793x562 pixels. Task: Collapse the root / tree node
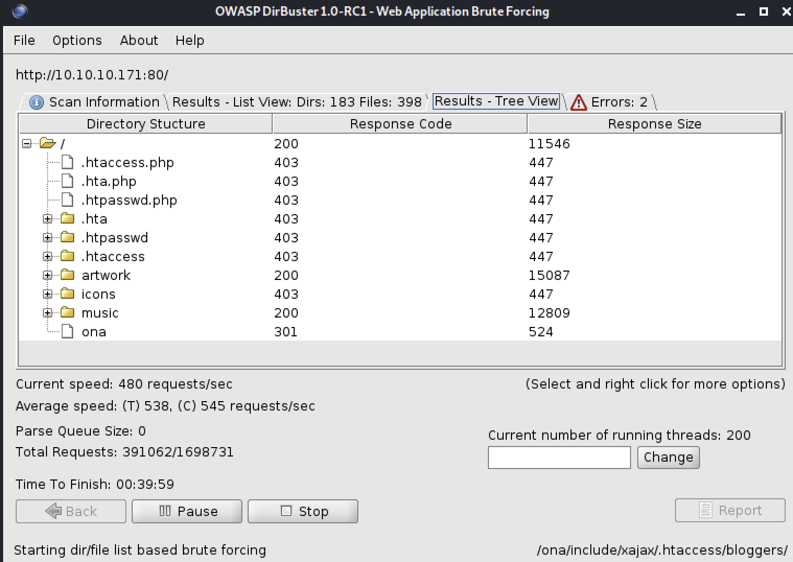pyautogui.click(x=27, y=143)
